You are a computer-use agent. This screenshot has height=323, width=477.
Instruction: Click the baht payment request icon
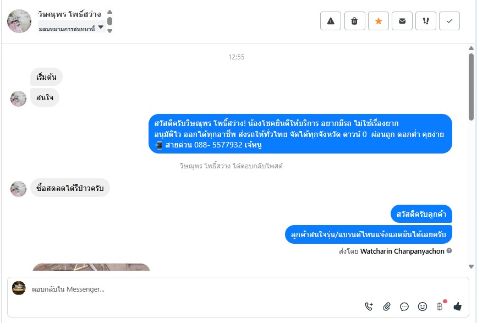coord(440,306)
